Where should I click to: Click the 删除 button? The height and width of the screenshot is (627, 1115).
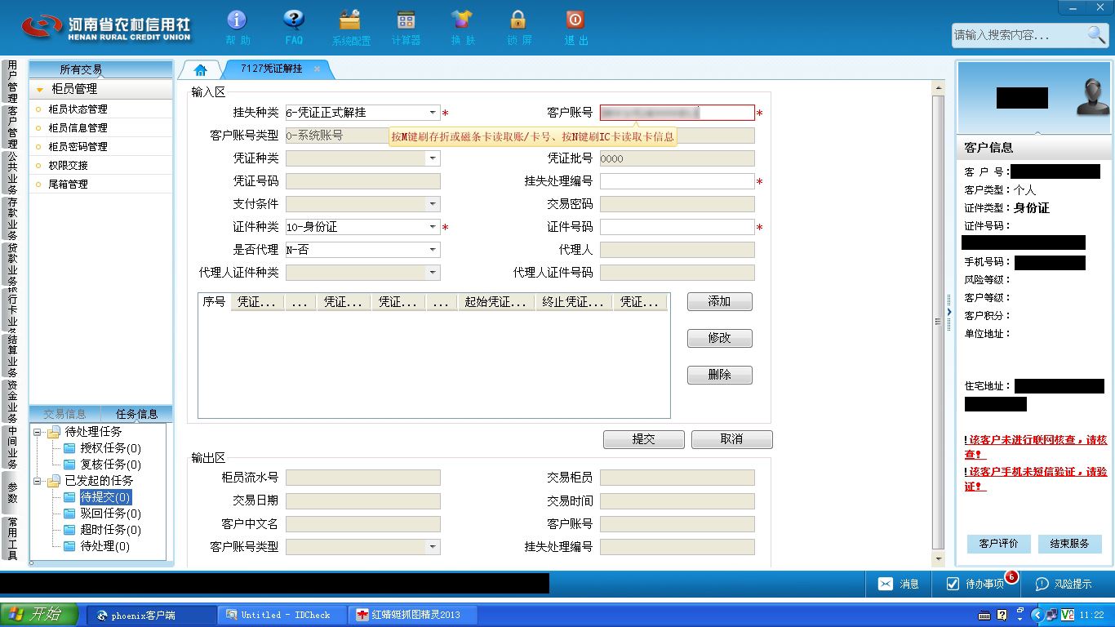719,375
